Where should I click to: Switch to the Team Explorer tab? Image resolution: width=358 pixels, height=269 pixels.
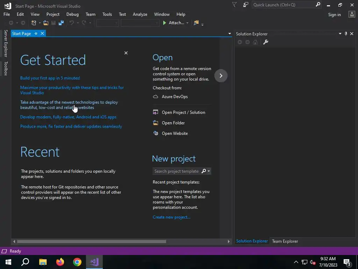[x=285, y=241]
